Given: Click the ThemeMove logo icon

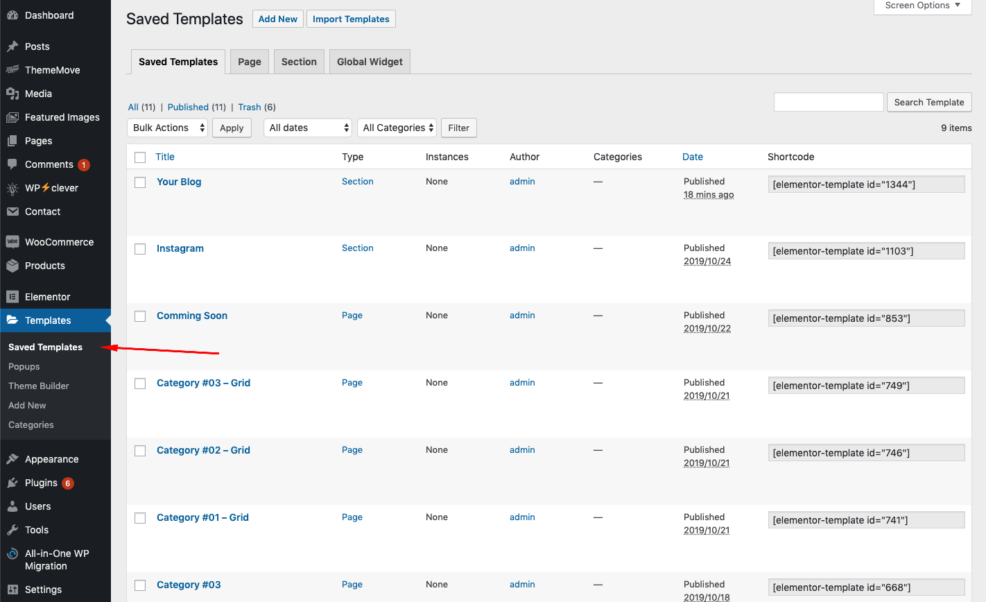Looking at the screenshot, I should tap(12, 70).
